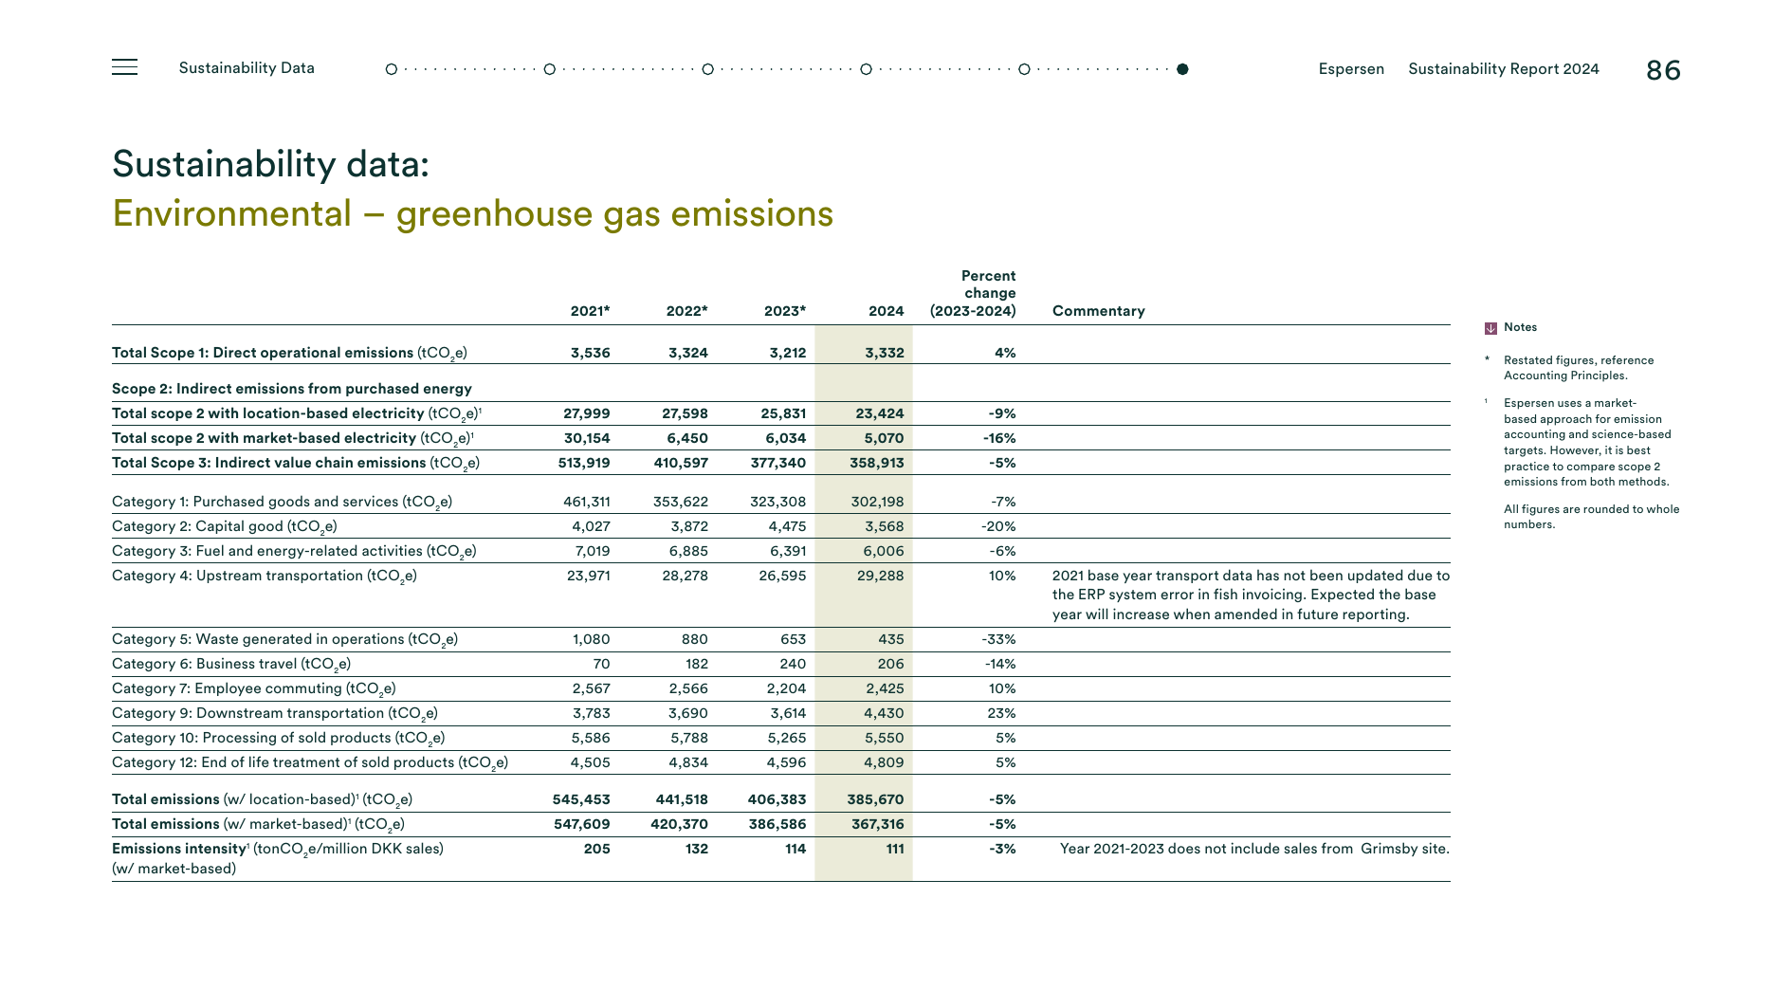1792x1008 pixels.
Task: Click the 2024 column header
Action: pos(887,311)
